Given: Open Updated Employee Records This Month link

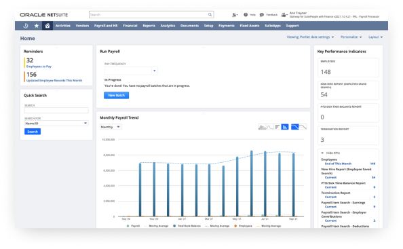Looking at the screenshot, I should click(54, 81).
